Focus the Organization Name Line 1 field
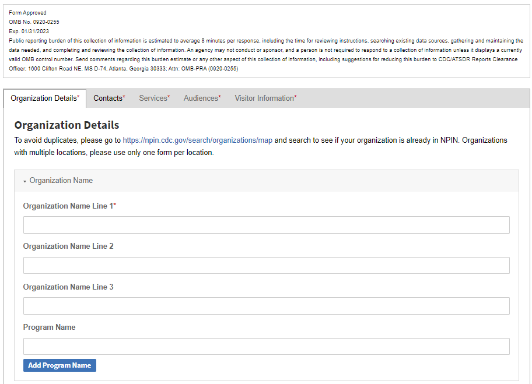532x384 pixels. [266, 225]
